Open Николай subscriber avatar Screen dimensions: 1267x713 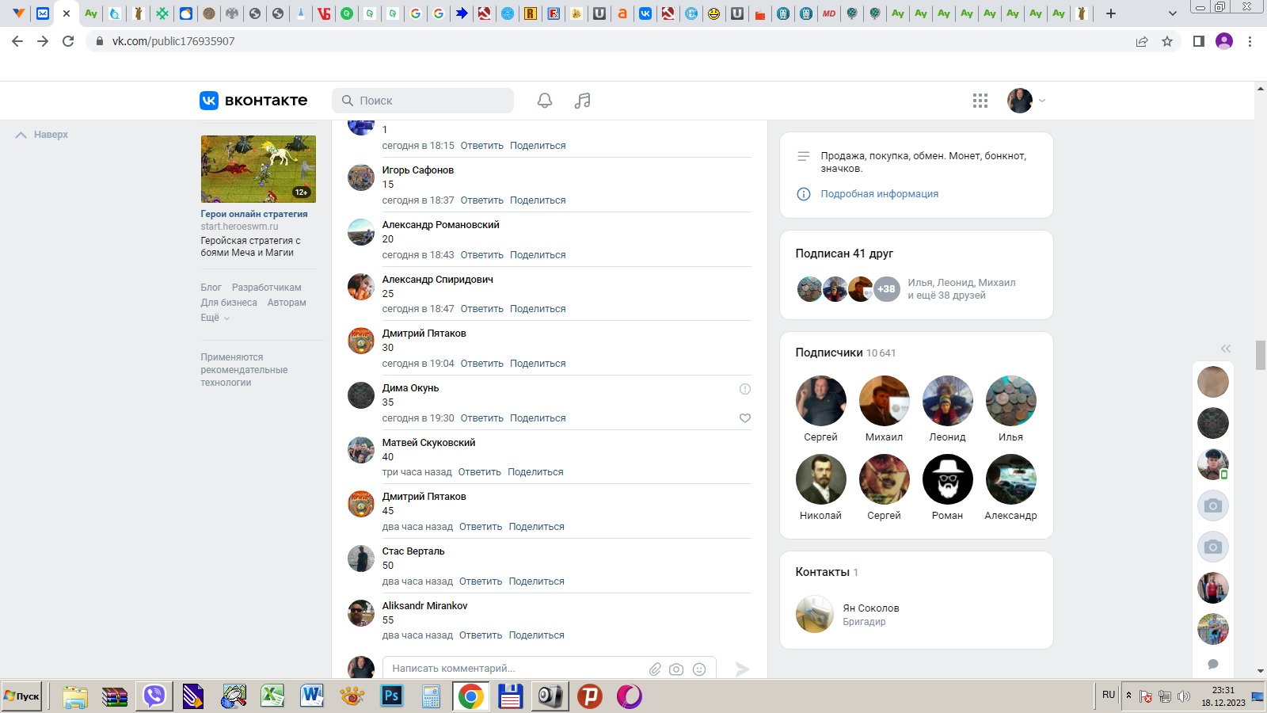click(x=820, y=479)
